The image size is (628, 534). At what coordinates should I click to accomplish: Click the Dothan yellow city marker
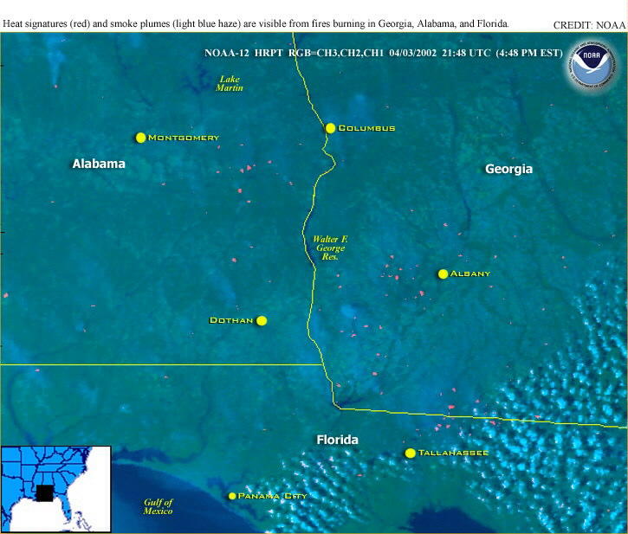(x=262, y=320)
